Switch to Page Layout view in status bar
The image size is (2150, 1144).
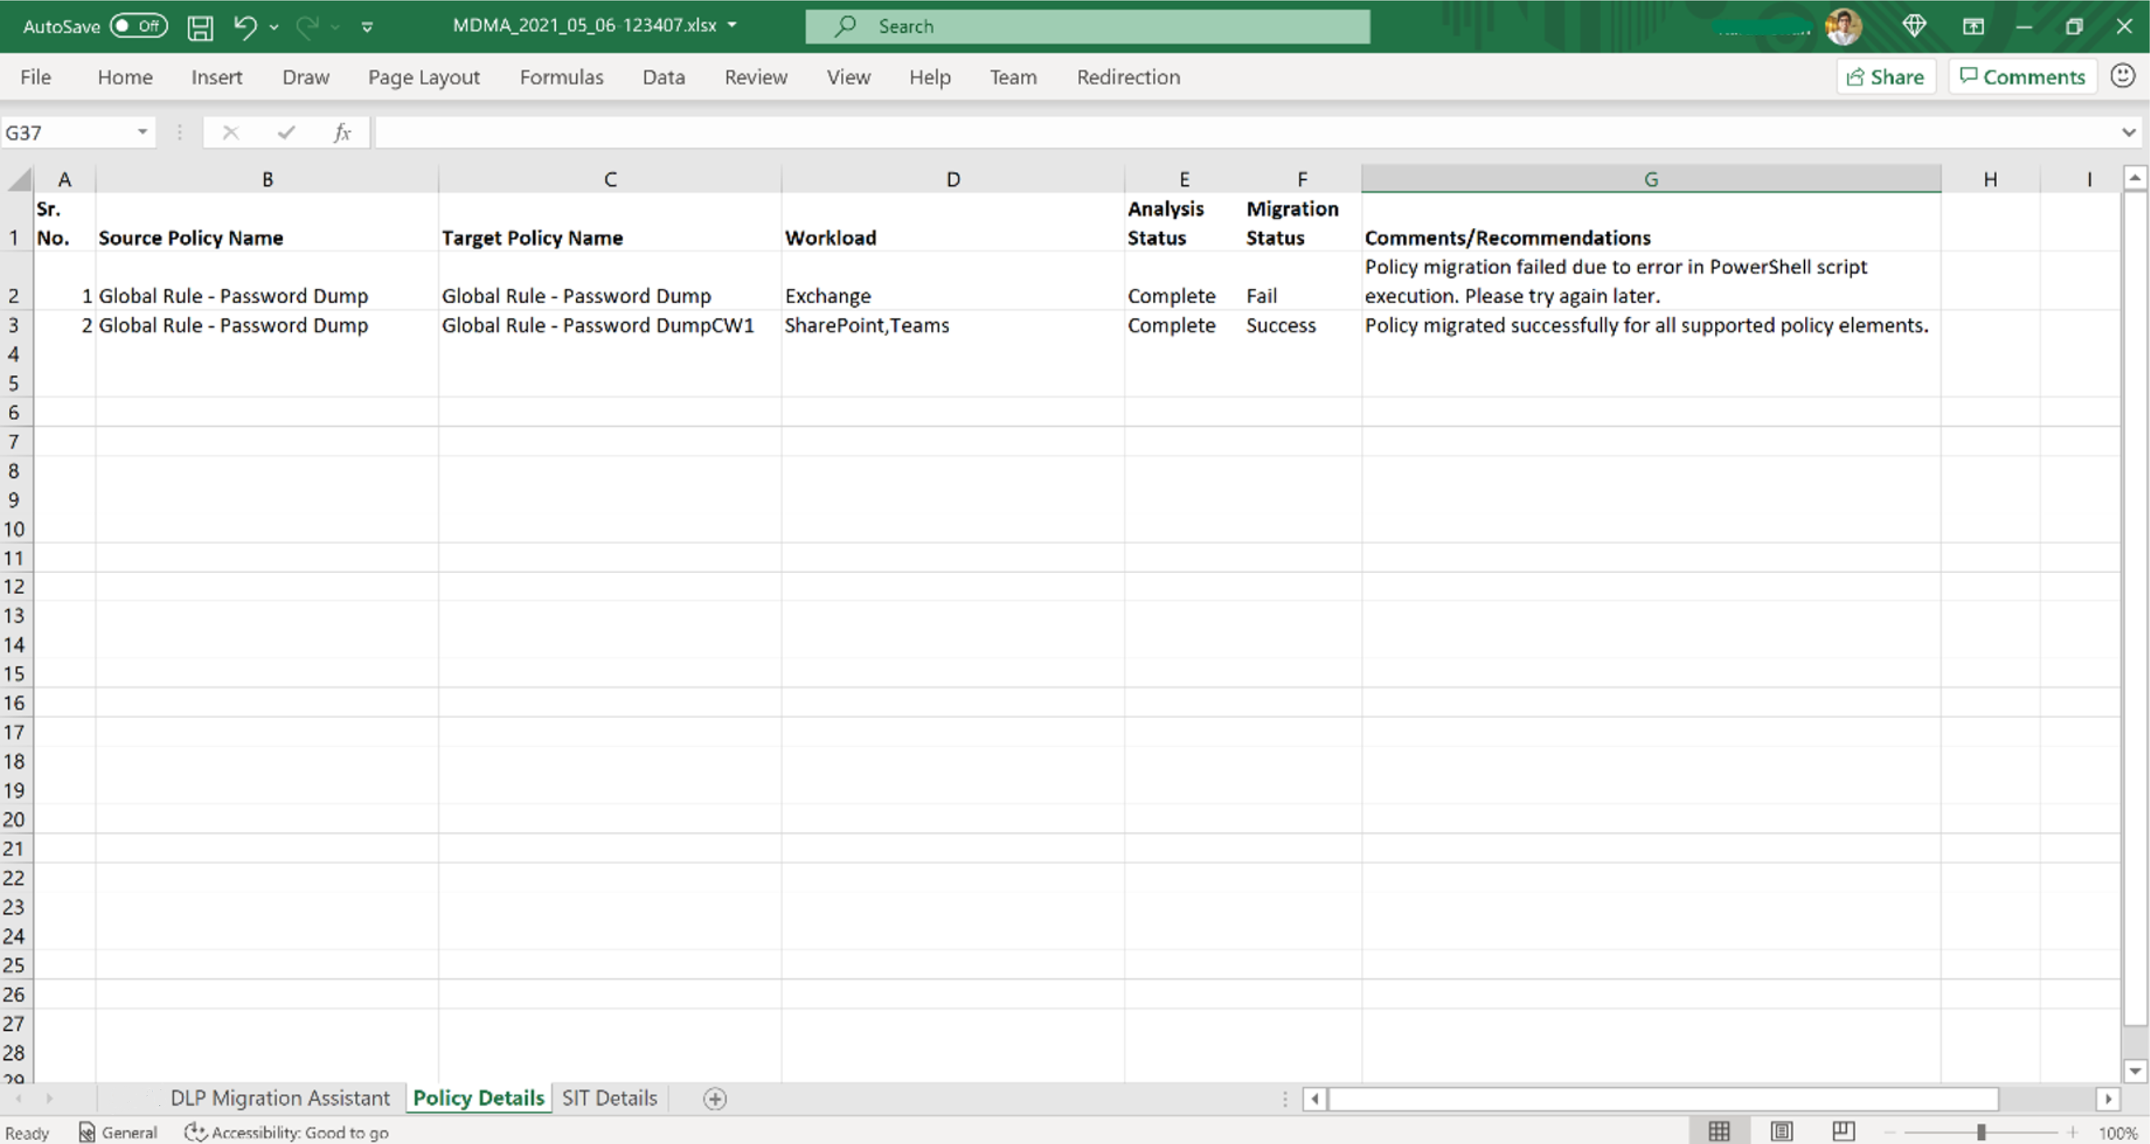1780,1130
